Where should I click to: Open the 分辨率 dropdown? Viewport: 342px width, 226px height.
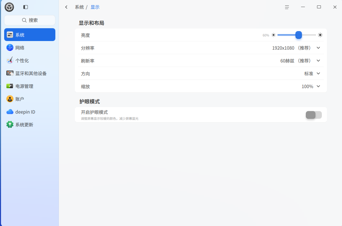318,48
